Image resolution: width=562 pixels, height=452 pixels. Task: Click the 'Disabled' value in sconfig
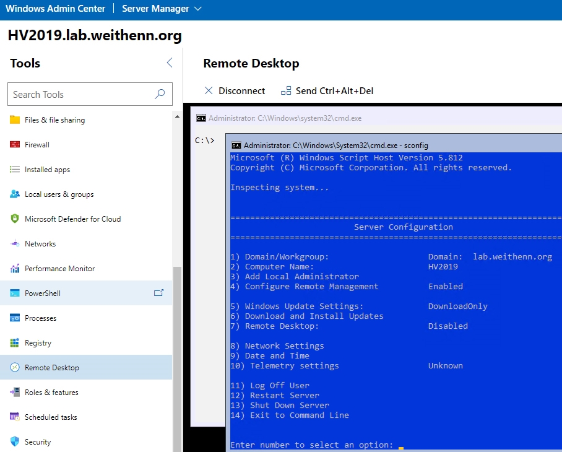[x=447, y=326]
